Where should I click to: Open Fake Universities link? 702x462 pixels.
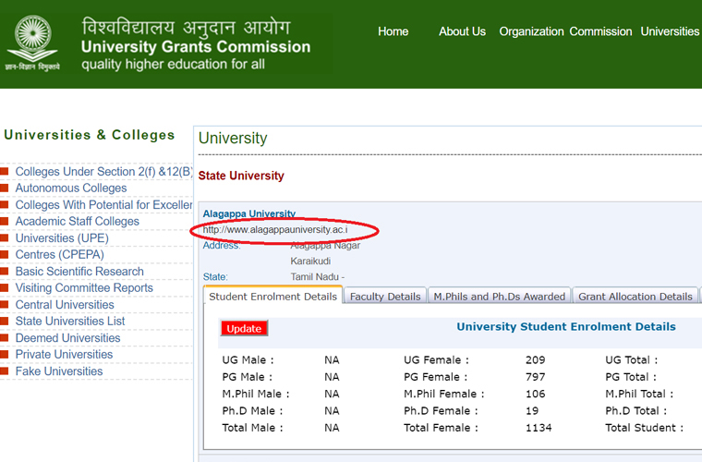coord(59,371)
